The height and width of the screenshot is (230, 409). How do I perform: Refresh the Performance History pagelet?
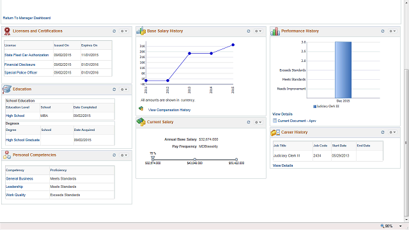383,31
